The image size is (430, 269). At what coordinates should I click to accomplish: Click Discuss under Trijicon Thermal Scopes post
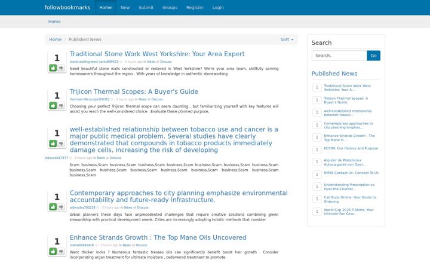coord(157,99)
